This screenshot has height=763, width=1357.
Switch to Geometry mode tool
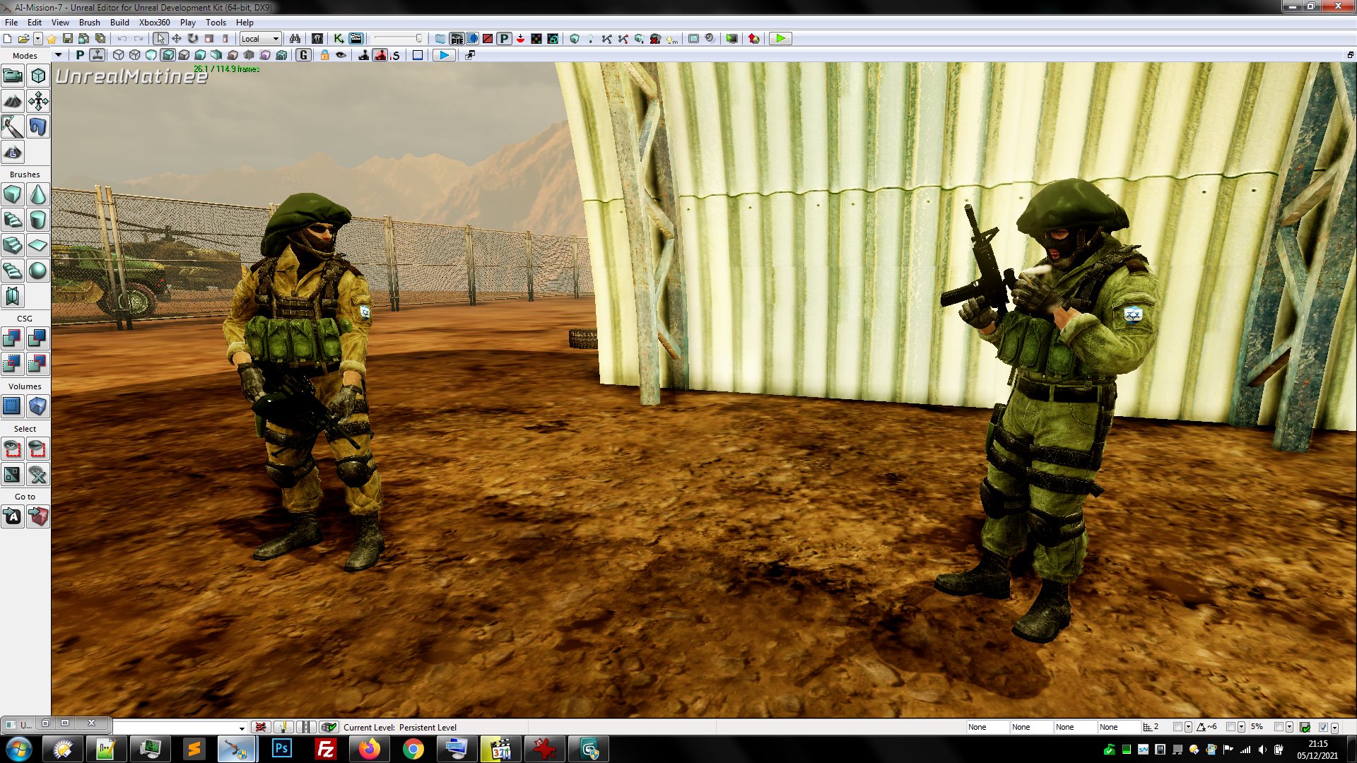point(38,76)
